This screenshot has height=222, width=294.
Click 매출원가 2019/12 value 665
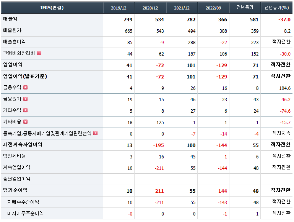pos(128,31)
